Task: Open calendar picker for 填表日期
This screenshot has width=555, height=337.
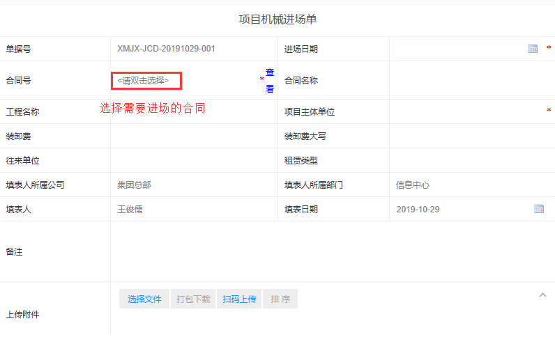Action: (539, 209)
